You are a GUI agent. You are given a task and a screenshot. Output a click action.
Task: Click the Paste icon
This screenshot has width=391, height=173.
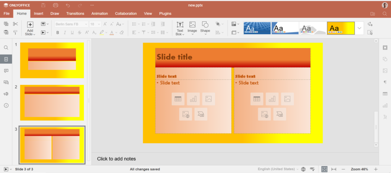tap(6, 32)
